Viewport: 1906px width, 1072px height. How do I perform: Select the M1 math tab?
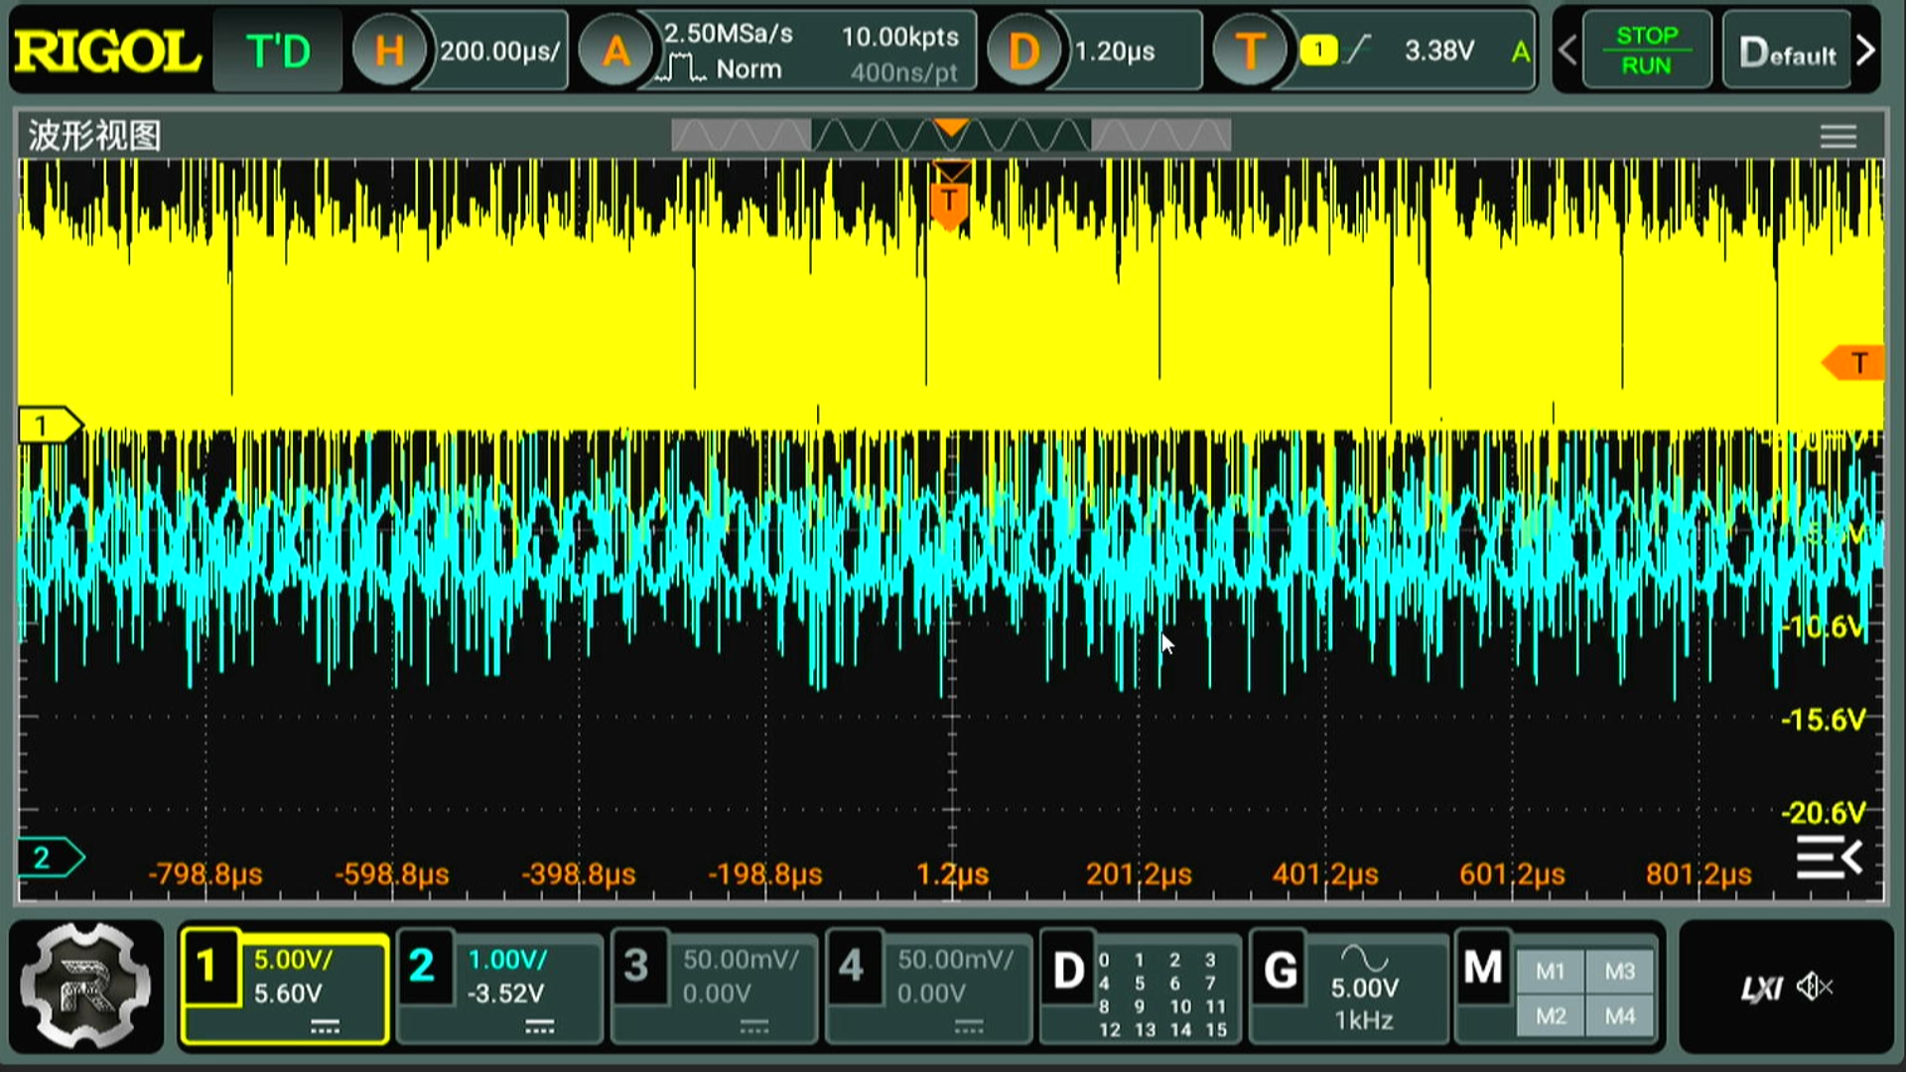(x=1550, y=971)
